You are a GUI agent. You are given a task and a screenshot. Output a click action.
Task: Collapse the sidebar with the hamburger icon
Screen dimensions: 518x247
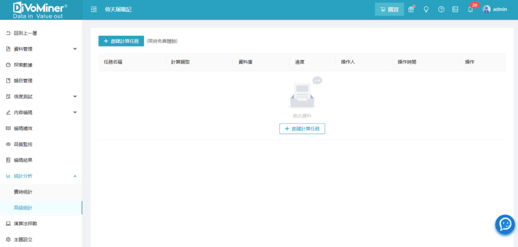click(94, 9)
